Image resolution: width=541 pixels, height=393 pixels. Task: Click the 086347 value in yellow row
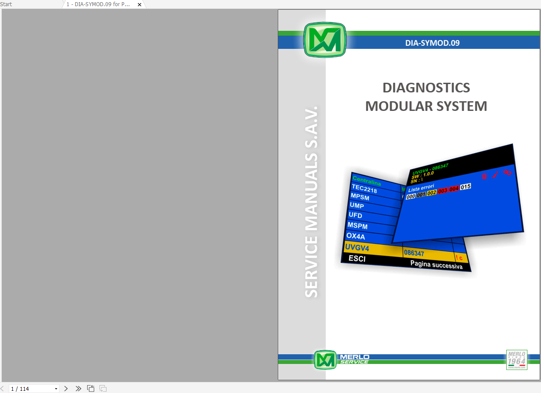coord(414,253)
